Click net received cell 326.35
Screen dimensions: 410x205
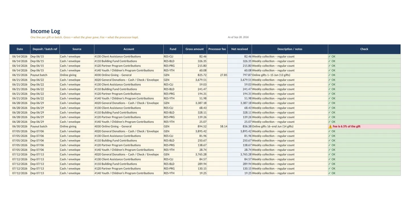pos(239,61)
